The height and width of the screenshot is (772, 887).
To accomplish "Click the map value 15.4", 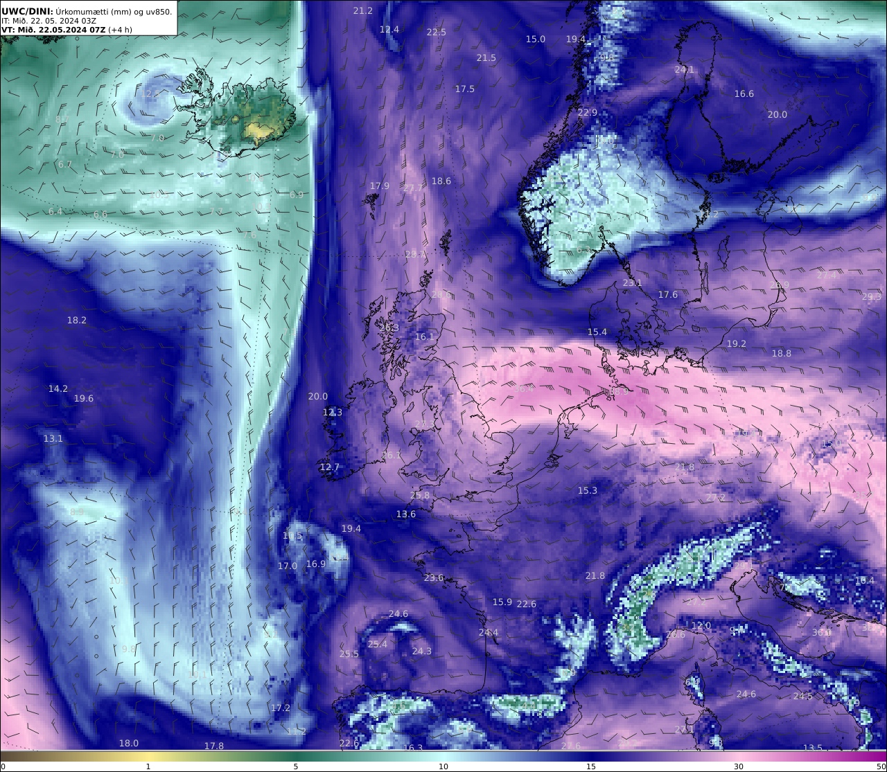I will coord(597,332).
